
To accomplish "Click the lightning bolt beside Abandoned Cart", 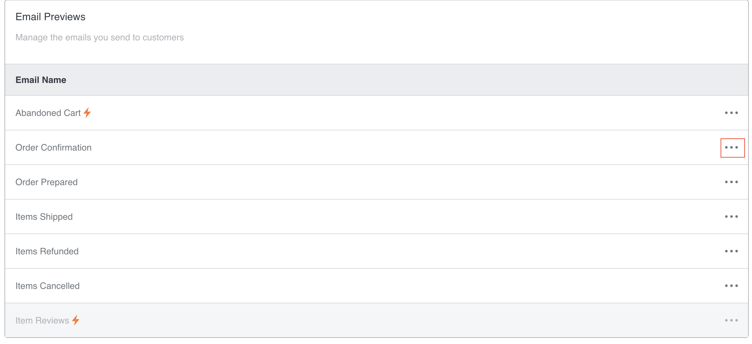I will tap(87, 113).
